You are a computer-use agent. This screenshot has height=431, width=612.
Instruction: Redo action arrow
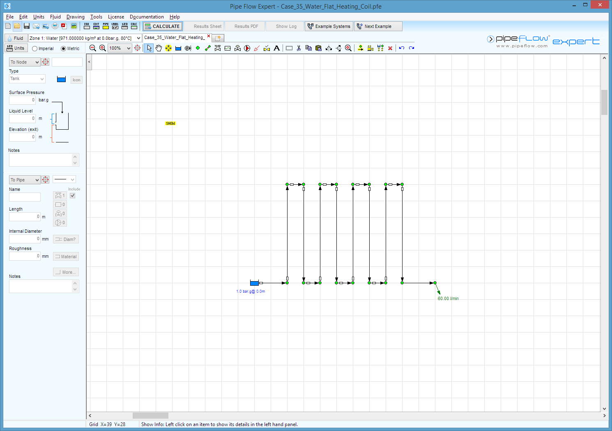(x=412, y=48)
